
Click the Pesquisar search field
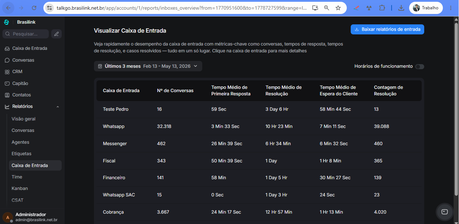click(x=25, y=34)
